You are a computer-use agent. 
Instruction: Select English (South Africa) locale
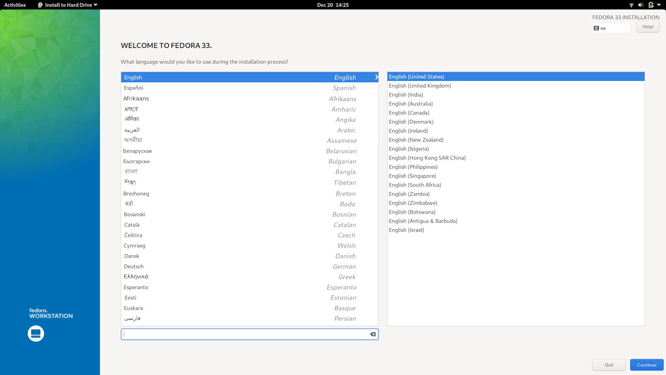pyautogui.click(x=516, y=185)
